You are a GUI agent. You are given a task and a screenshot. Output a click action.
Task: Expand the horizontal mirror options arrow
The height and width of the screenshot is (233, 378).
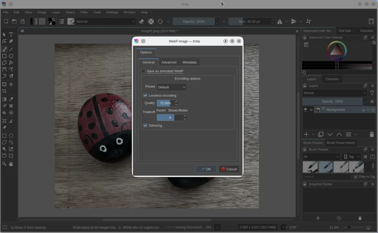286,21
